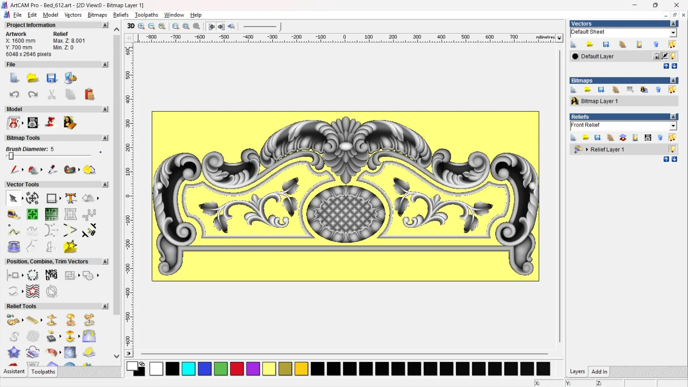
Task: Select the bitmap Paint brush tool
Action: [14, 169]
